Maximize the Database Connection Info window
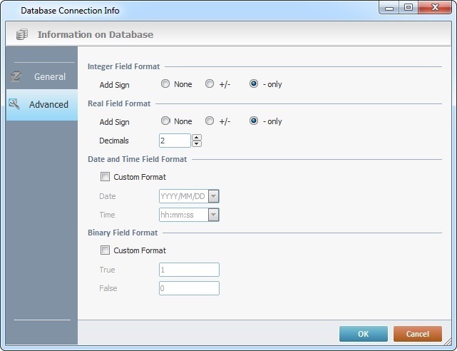 409,7
